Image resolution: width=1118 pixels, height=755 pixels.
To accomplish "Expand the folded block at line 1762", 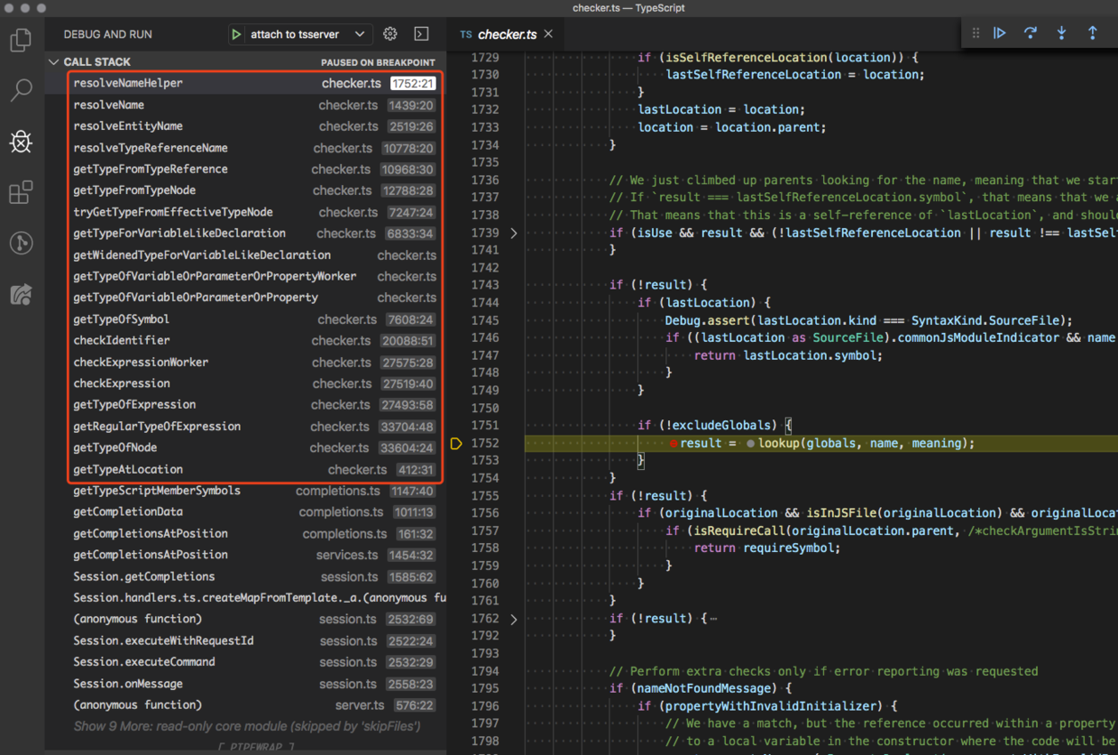I will 514,619.
